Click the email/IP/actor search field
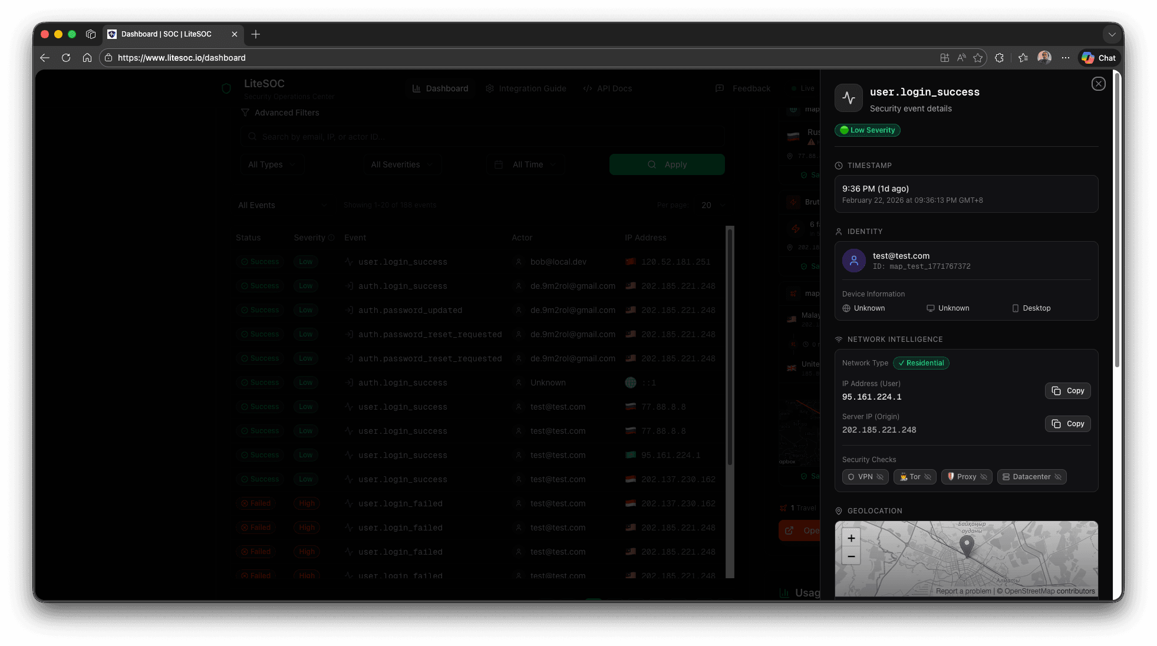This screenshot has height=646, width=1157. [x=482, y=136]
